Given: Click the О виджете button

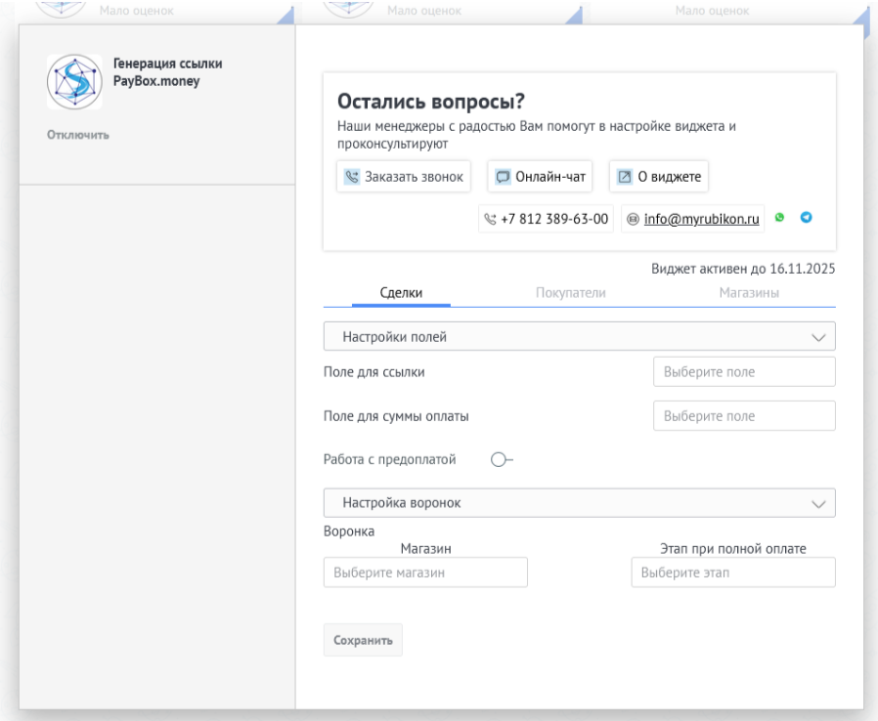Looking at the screenshot, I should 659,177.
